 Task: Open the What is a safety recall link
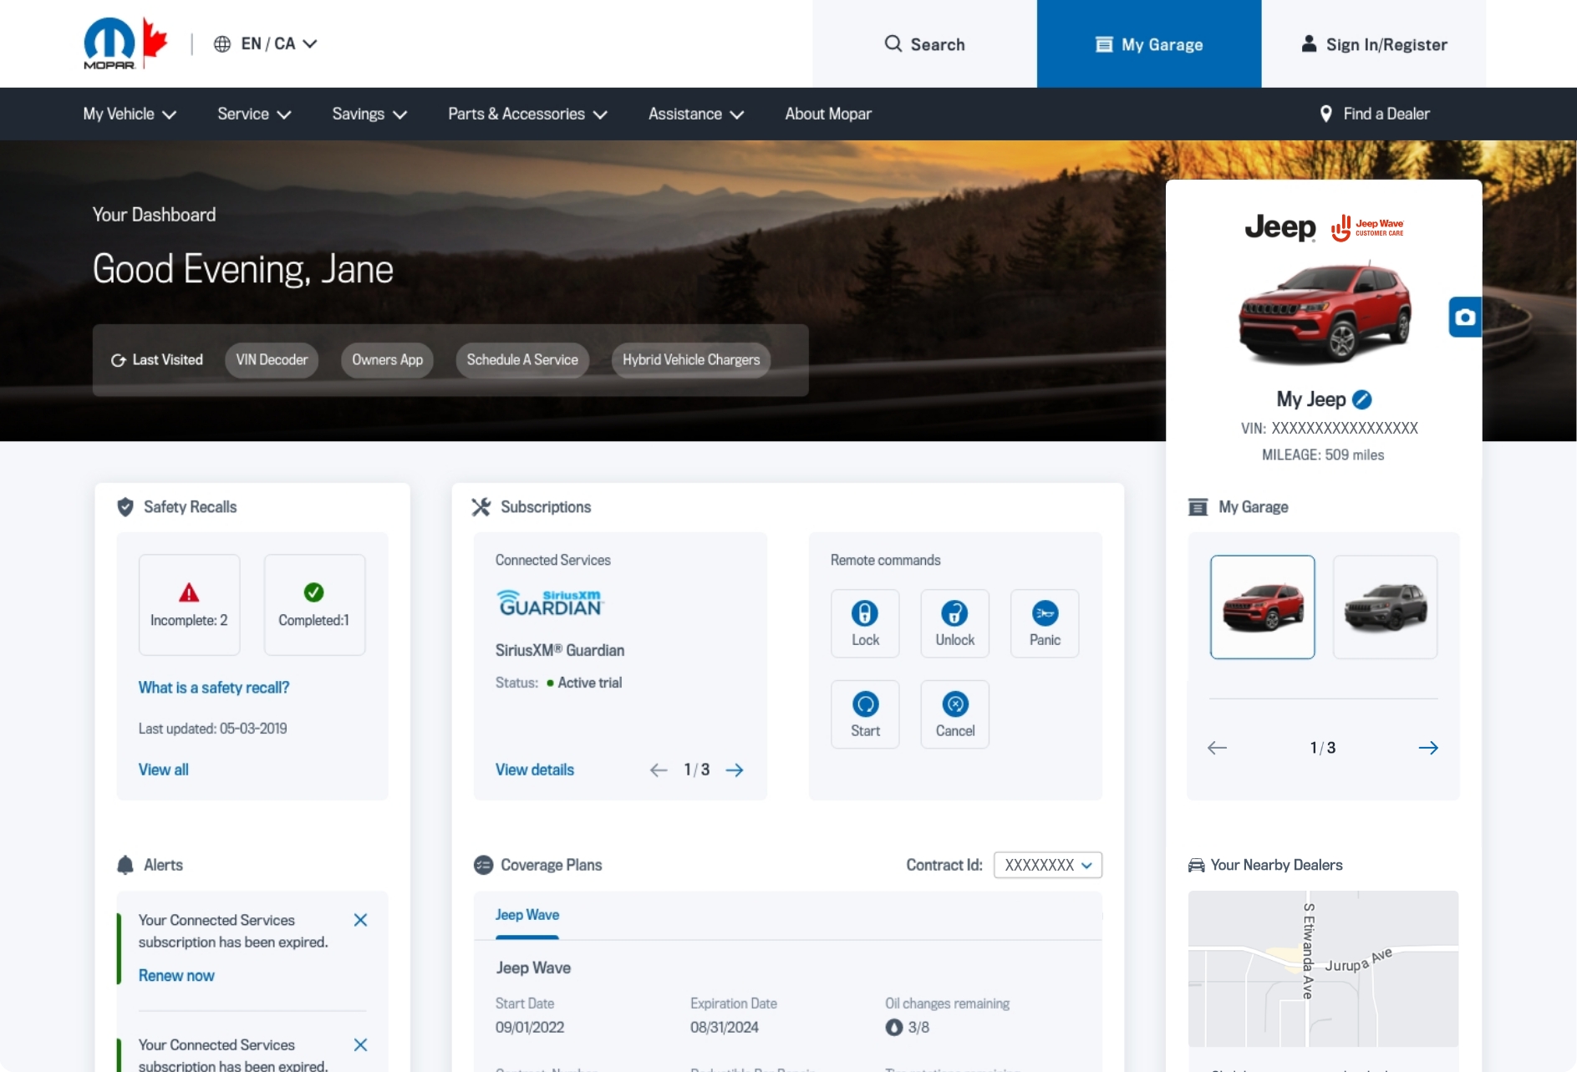point(214,687)
